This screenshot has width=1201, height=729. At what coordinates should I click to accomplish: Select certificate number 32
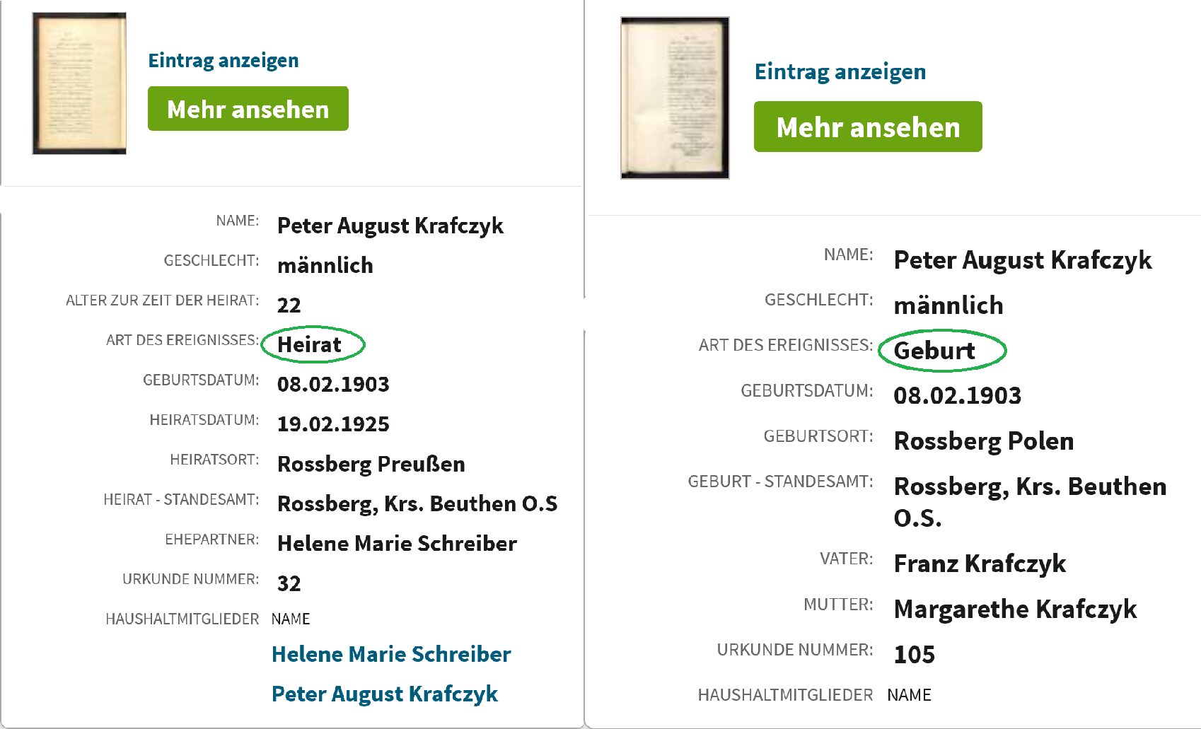tap(289, 583)
